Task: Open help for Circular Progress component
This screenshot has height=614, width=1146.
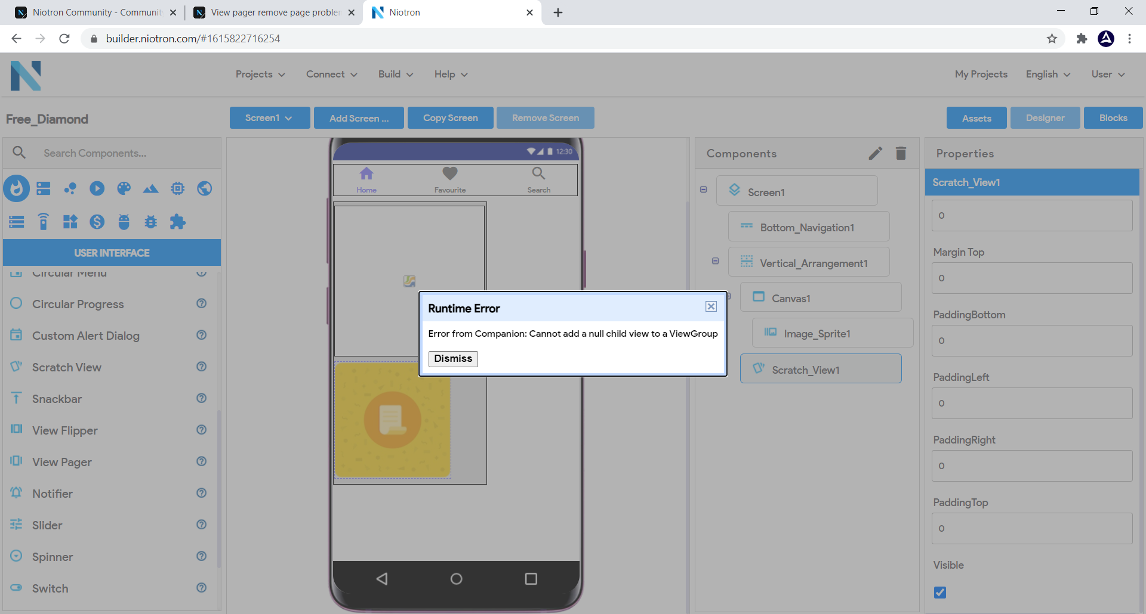Action: [202, 303]
